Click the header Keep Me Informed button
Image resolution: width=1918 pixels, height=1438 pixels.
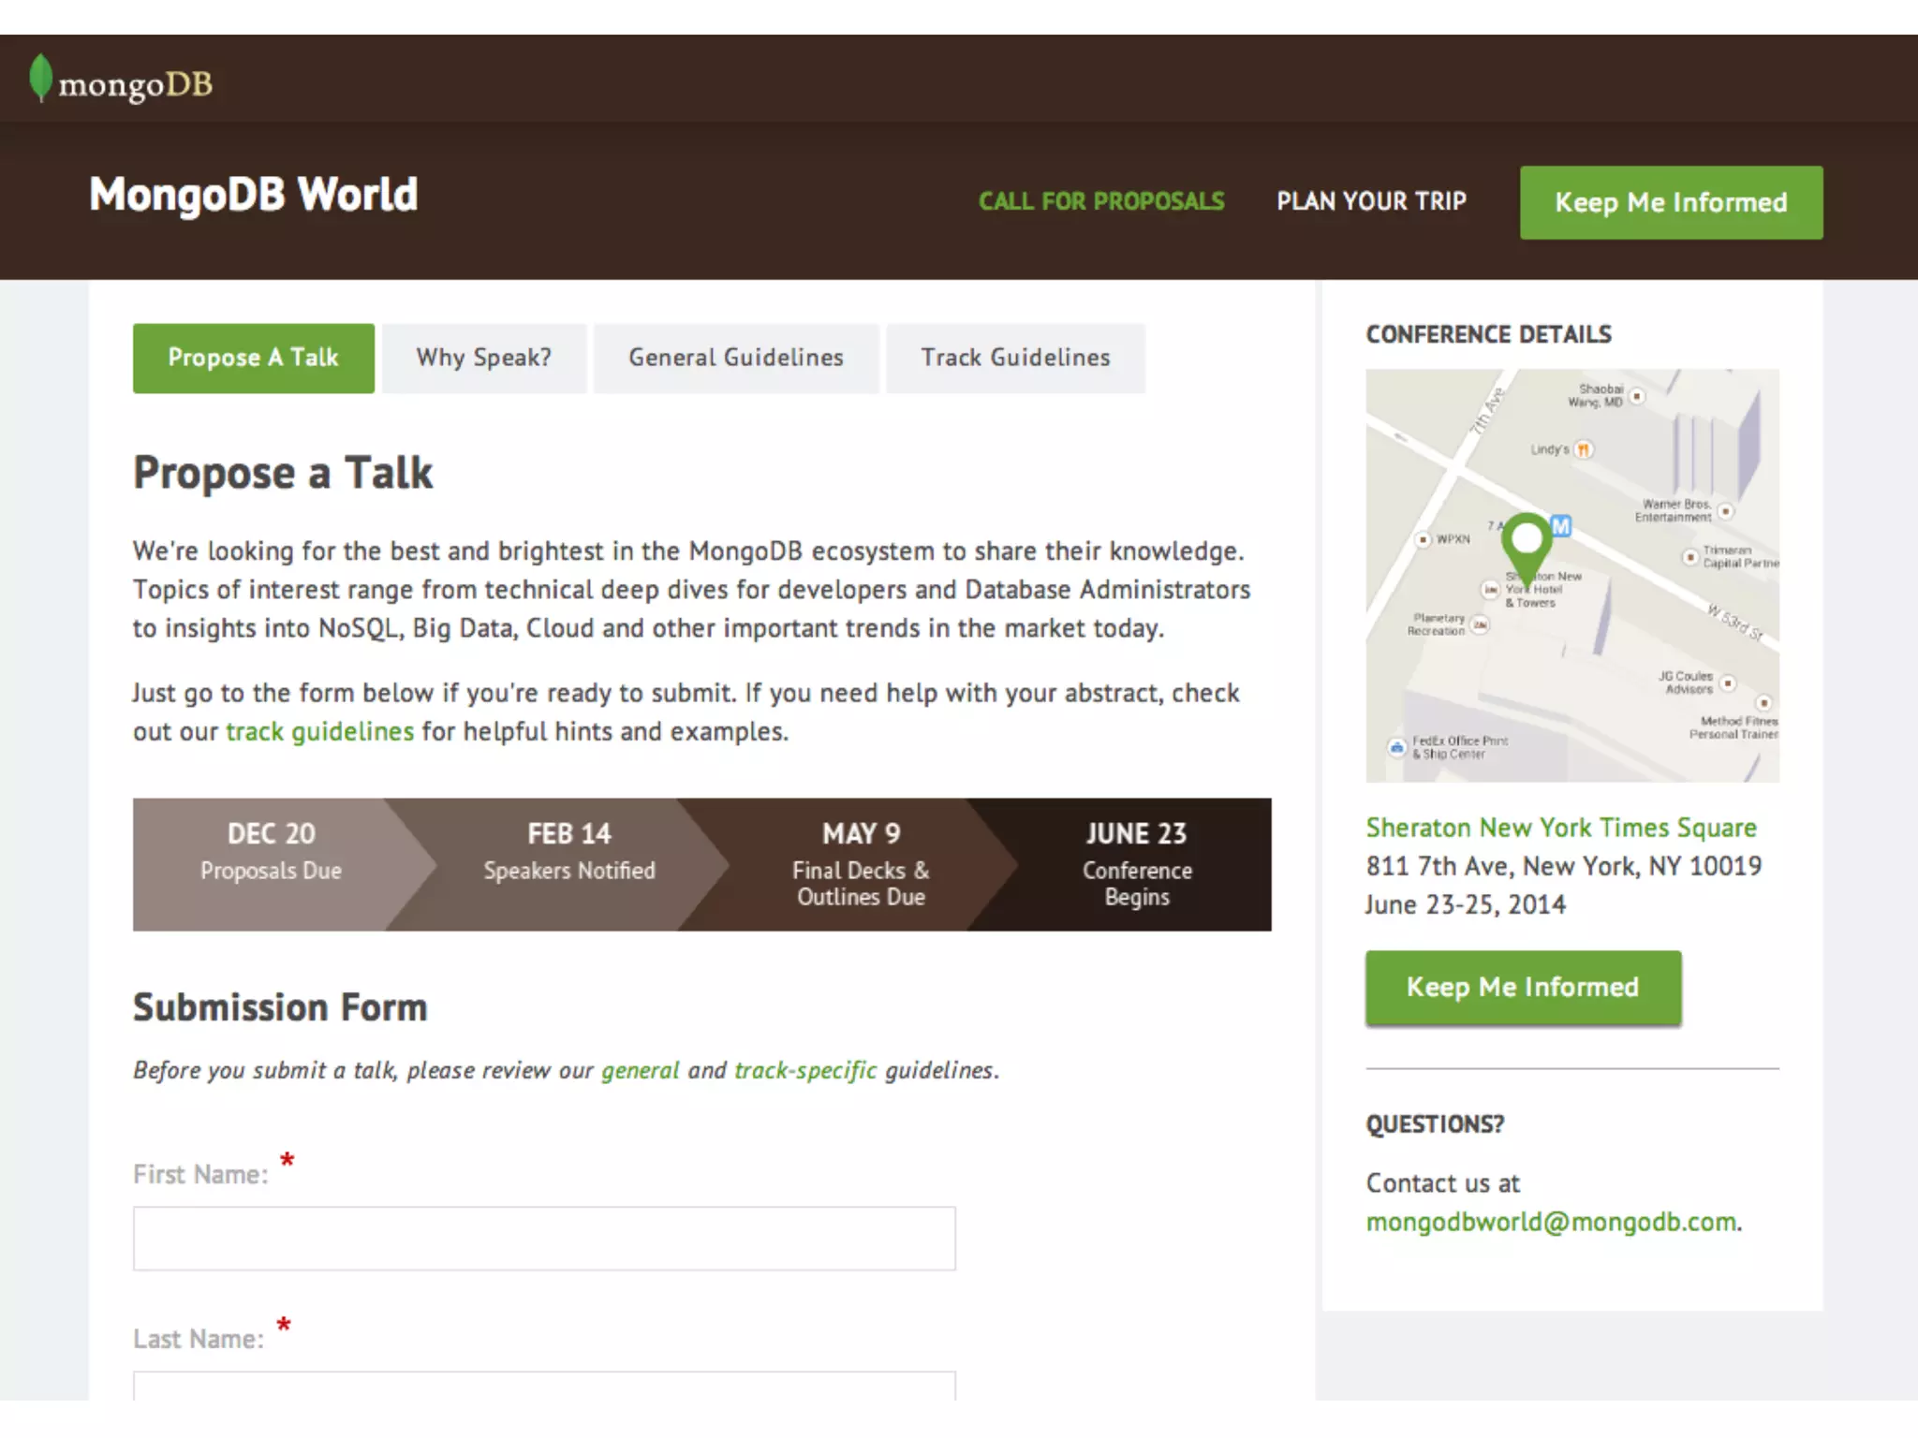pos(1671,202)
